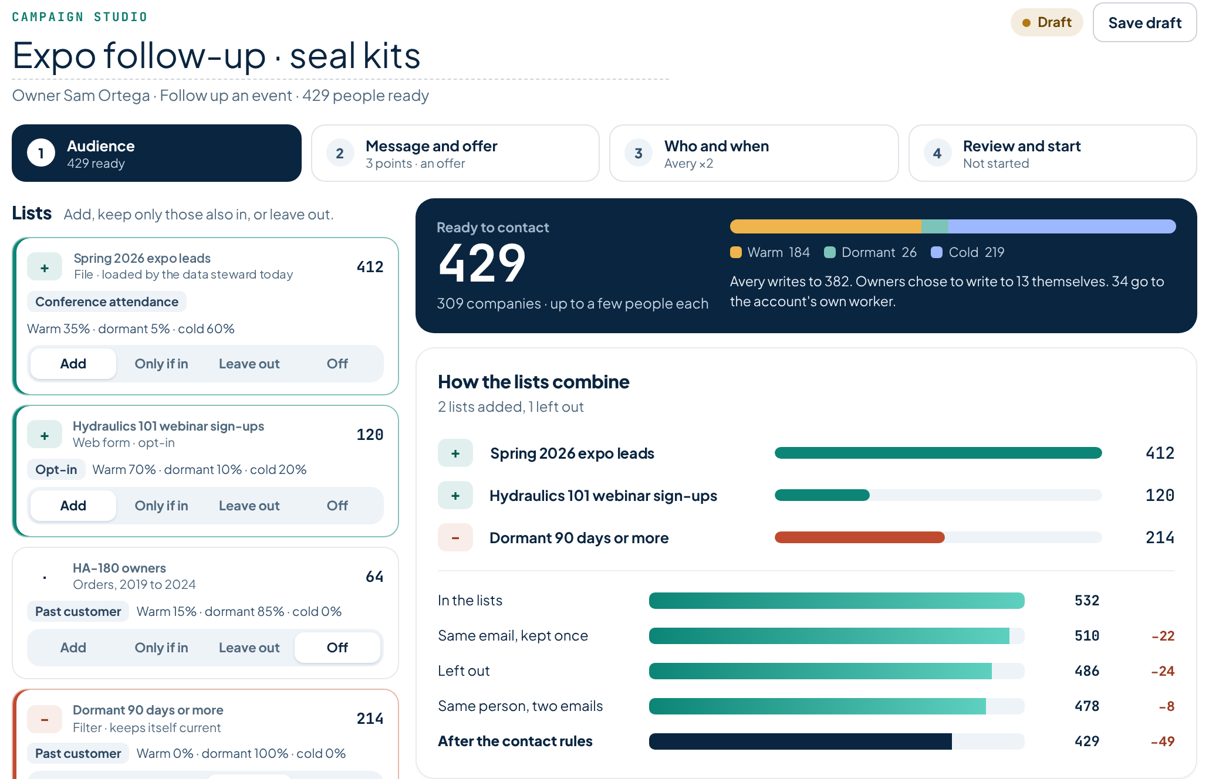Click the step 4 number circle

point(937,153)
